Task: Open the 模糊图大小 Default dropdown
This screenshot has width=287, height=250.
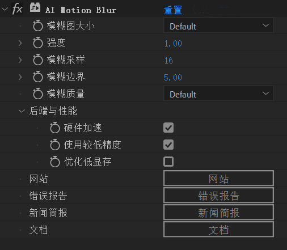Action: point(218,26)
